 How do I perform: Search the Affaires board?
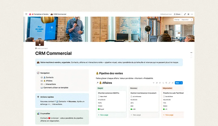point(166,83)
